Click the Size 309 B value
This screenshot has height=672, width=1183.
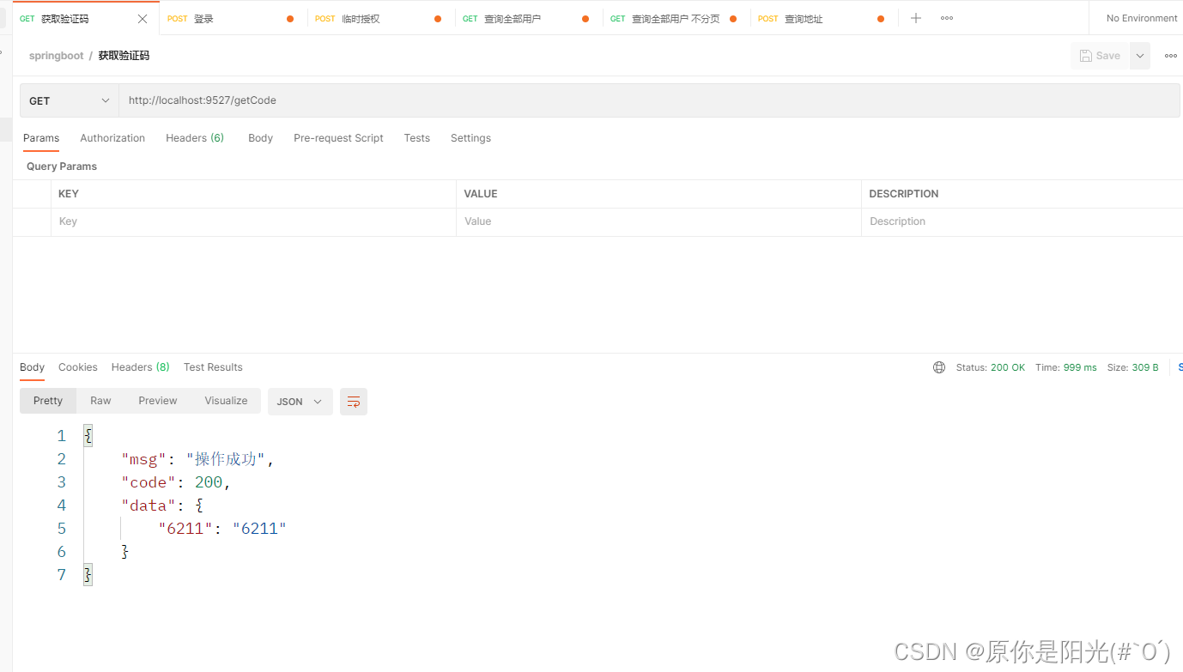click(x=1145, y=367)
